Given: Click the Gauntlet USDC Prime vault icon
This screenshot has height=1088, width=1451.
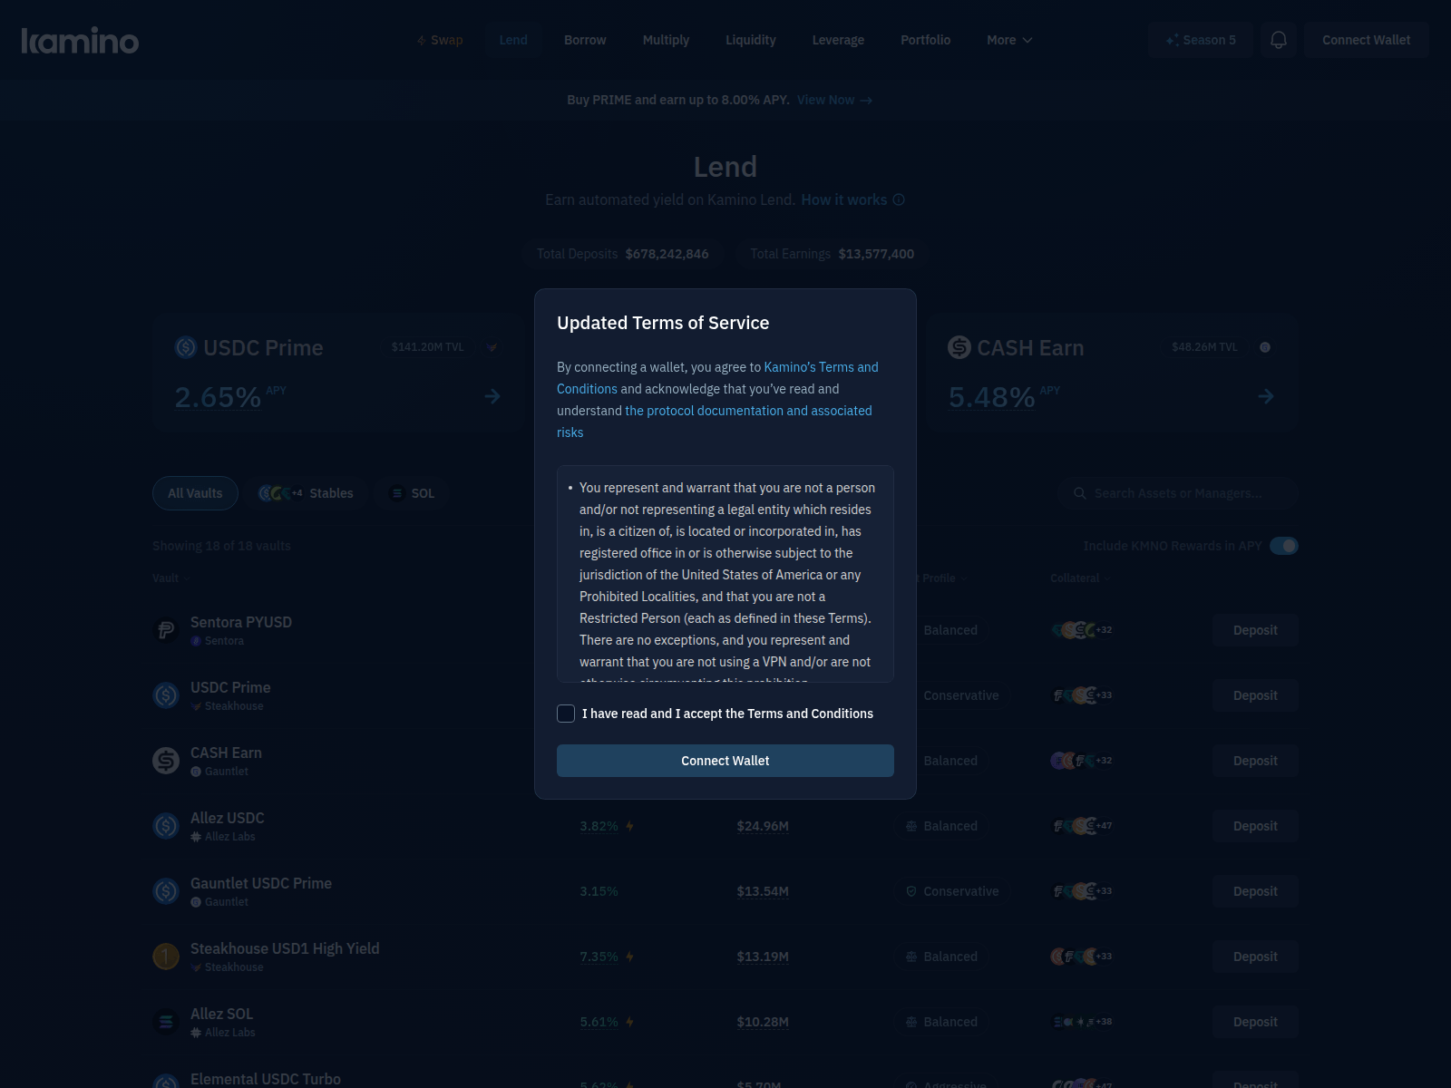Looking at the screenshot, I should [166, 891].
